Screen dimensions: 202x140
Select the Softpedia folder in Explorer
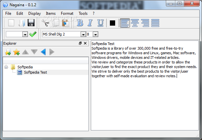coord(25,67)
